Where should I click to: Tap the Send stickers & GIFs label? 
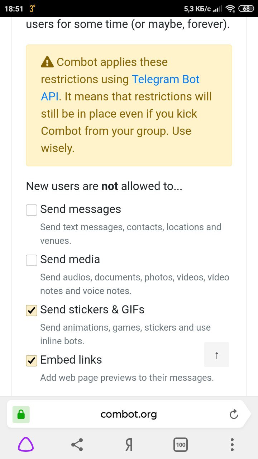(92, 309)
